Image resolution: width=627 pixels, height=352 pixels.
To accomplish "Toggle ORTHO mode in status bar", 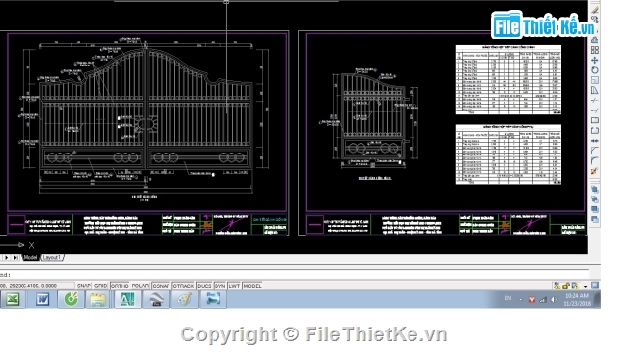I will [120, 286].
